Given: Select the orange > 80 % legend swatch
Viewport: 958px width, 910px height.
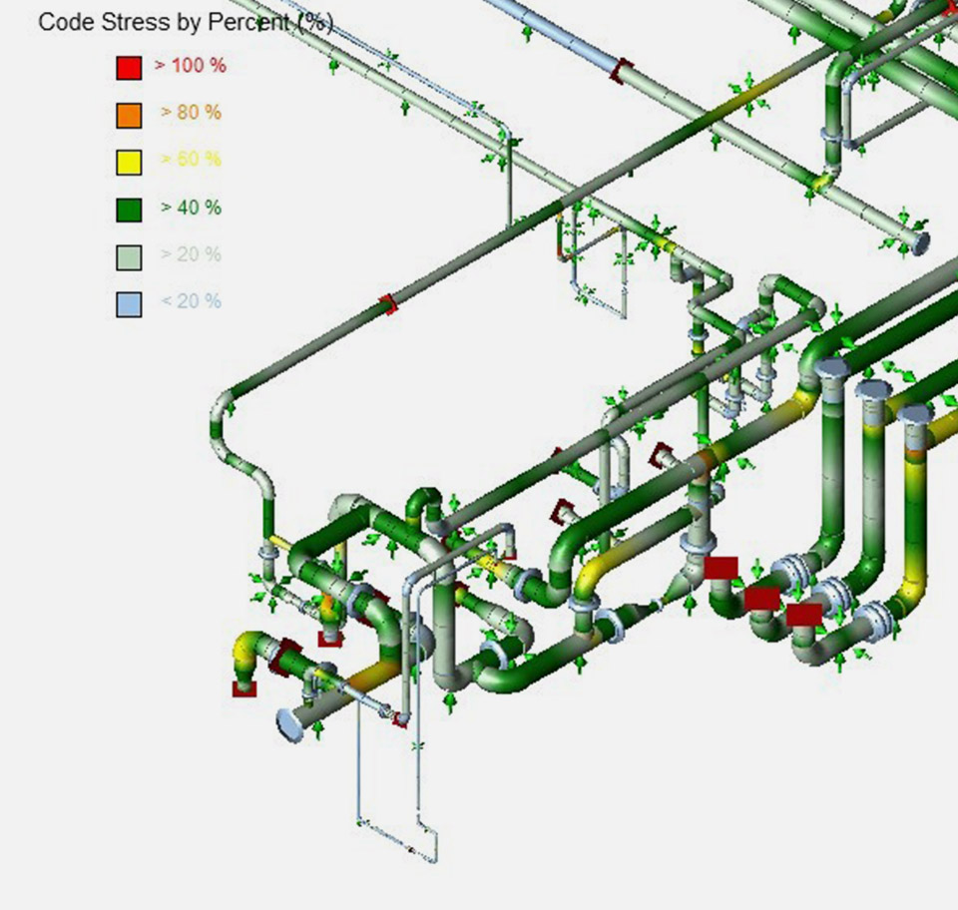Looking at the screenshot, I should point(129,115).
